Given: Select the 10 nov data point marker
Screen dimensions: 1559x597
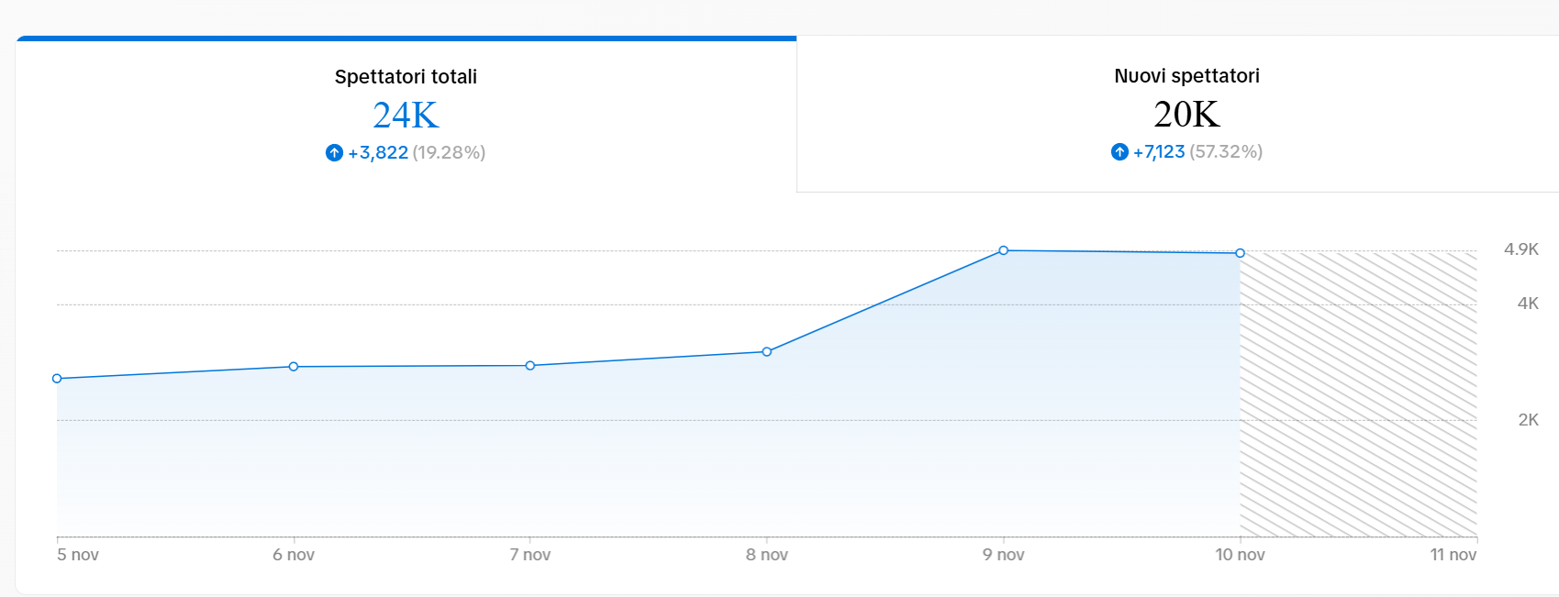Looking at the screenshot, I should [1241, 253].
